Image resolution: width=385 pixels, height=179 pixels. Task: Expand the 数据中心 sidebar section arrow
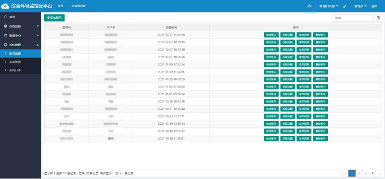(x=38, y=35)
